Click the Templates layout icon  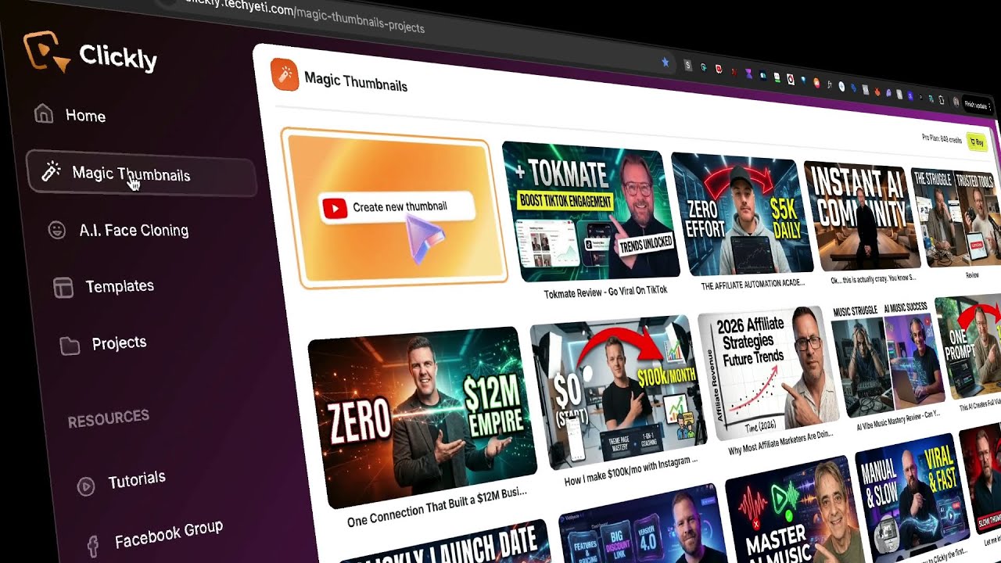click(63, 288)
